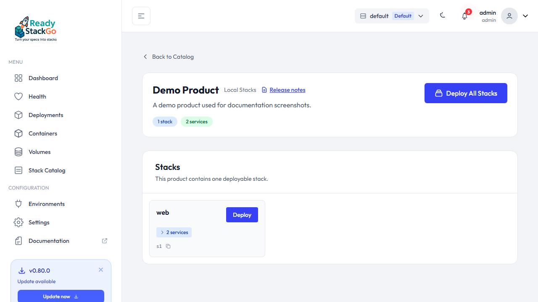Click the Deployments box icon
The image size is (538, 302).
(18, 115)
